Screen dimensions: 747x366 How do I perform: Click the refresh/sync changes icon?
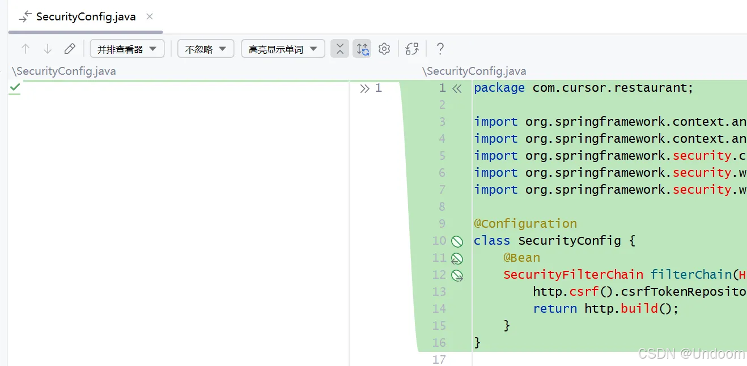(x=412, y=49)
